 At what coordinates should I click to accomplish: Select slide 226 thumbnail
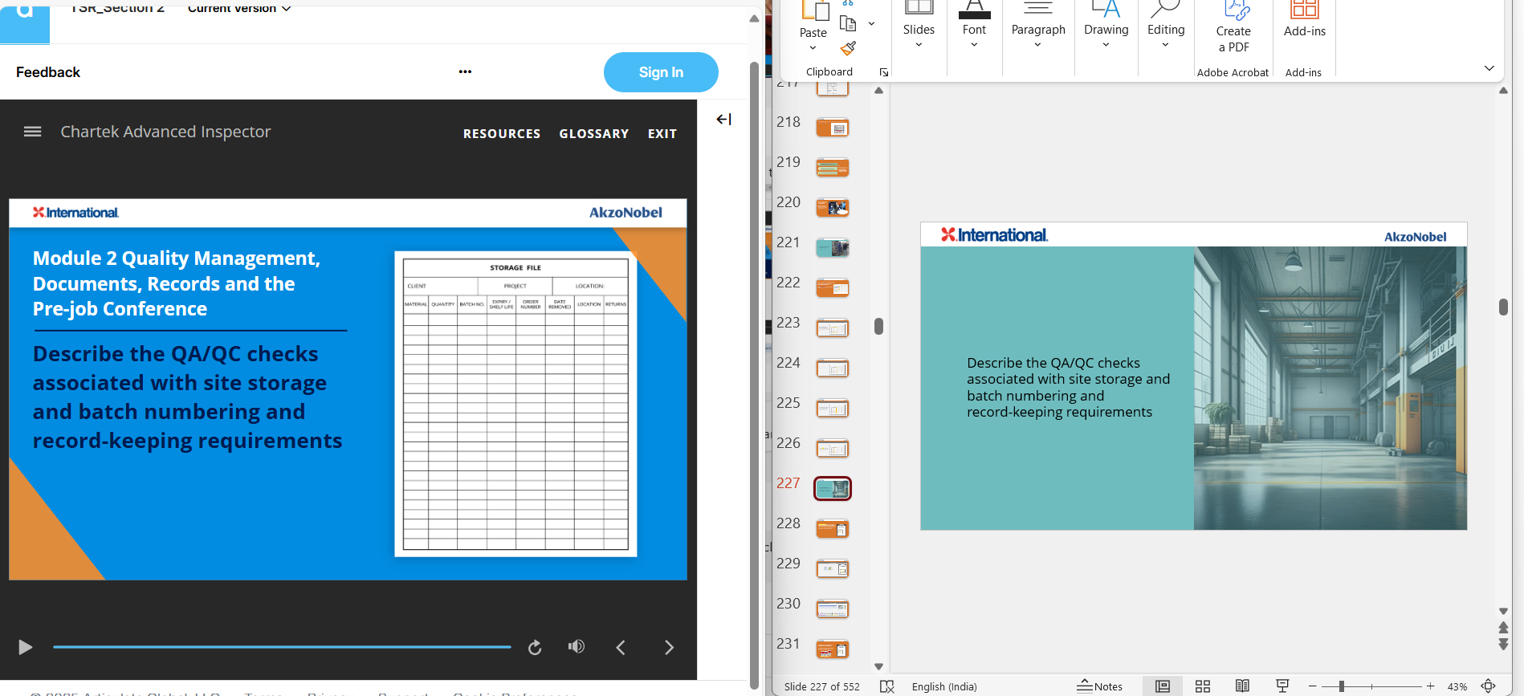[x=833, y=449]
